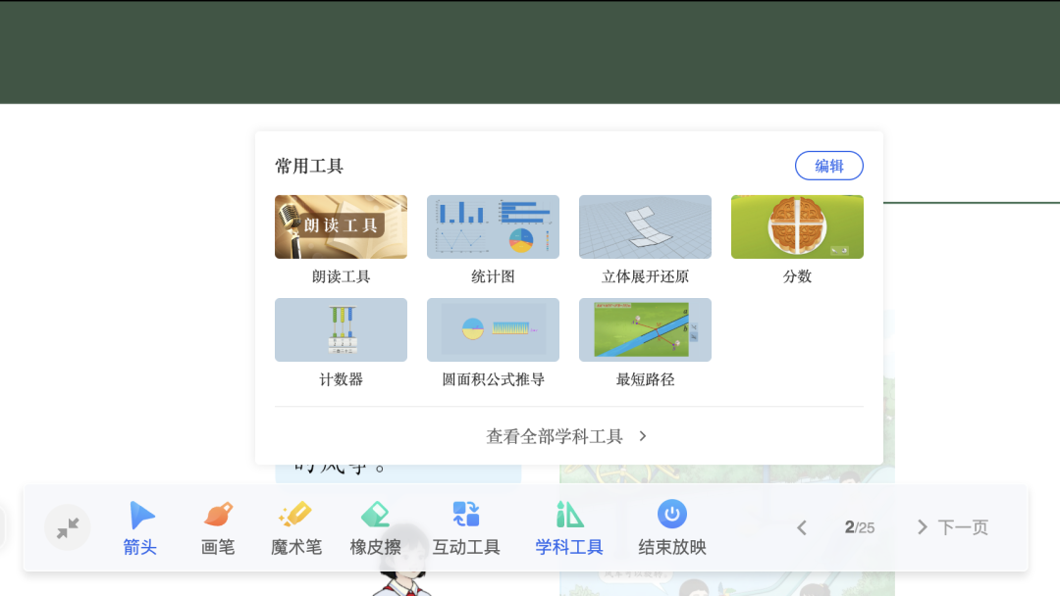The width and height of the screenshot is (1060, 596).
Task: Open the 朗读工具 reading tool
Action: [341, 226]
